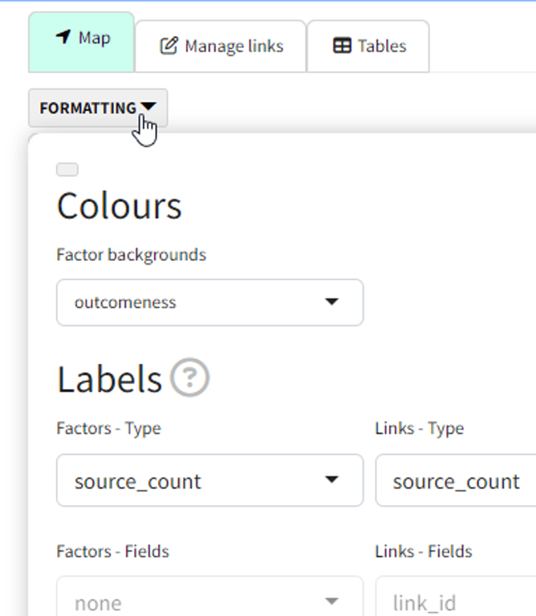Click the caret arrow in Factors - Type box
The height and width of the screenshot is (616, 536).
pyautogui.click(x=331, y=480)
